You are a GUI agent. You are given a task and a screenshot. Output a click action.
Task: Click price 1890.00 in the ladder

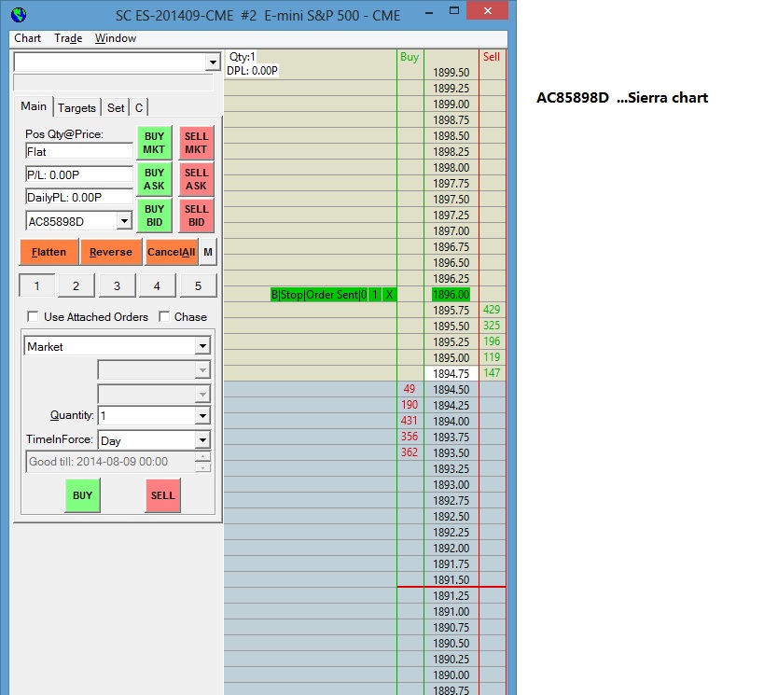(x=451, y=675)
